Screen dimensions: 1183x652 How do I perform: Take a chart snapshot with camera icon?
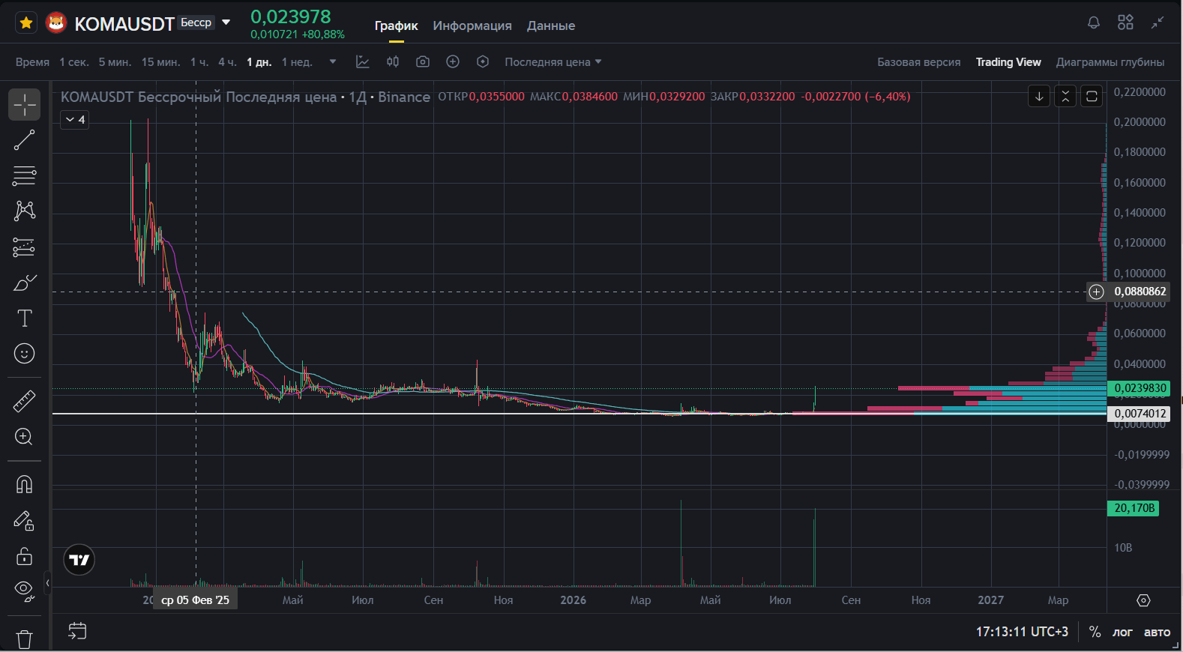coord(423,61)
